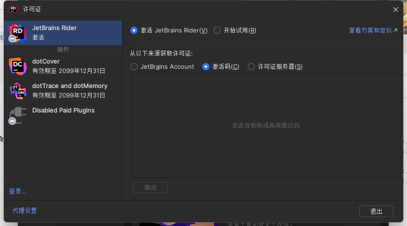Select the JetBrains Rider list entry text
Screen dimensions: 407x226
point(54,28)
